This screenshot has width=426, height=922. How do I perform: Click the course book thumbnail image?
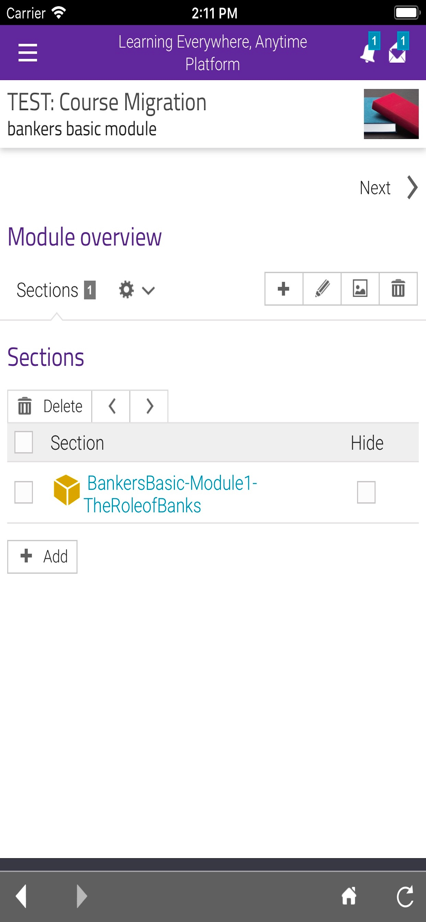point(391,114)
